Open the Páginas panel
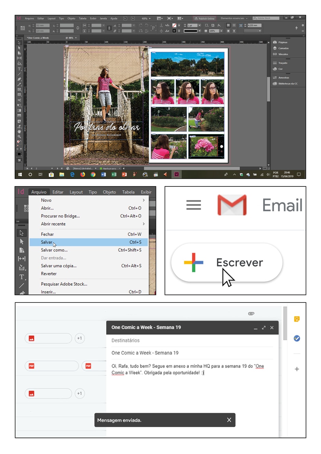Screen dimensions: 321x454 282,42
